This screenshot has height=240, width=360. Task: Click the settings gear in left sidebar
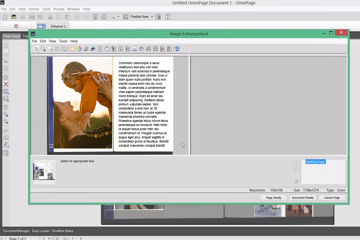[6, 77]
